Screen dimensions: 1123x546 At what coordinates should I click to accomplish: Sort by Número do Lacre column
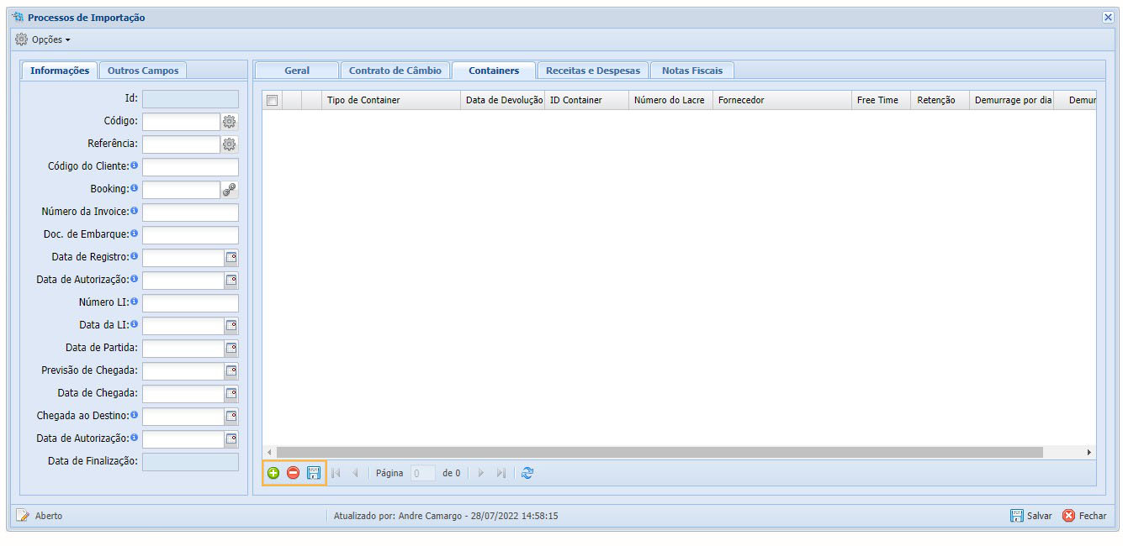pyautogui.click(x=670, y=100)
